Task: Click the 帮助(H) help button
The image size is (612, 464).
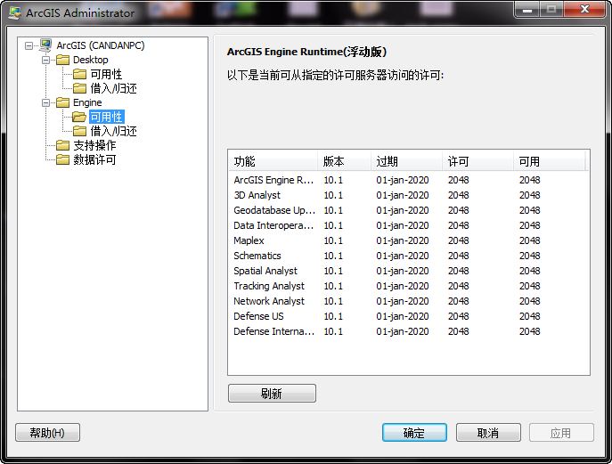Action: click(x=47, y=433)
